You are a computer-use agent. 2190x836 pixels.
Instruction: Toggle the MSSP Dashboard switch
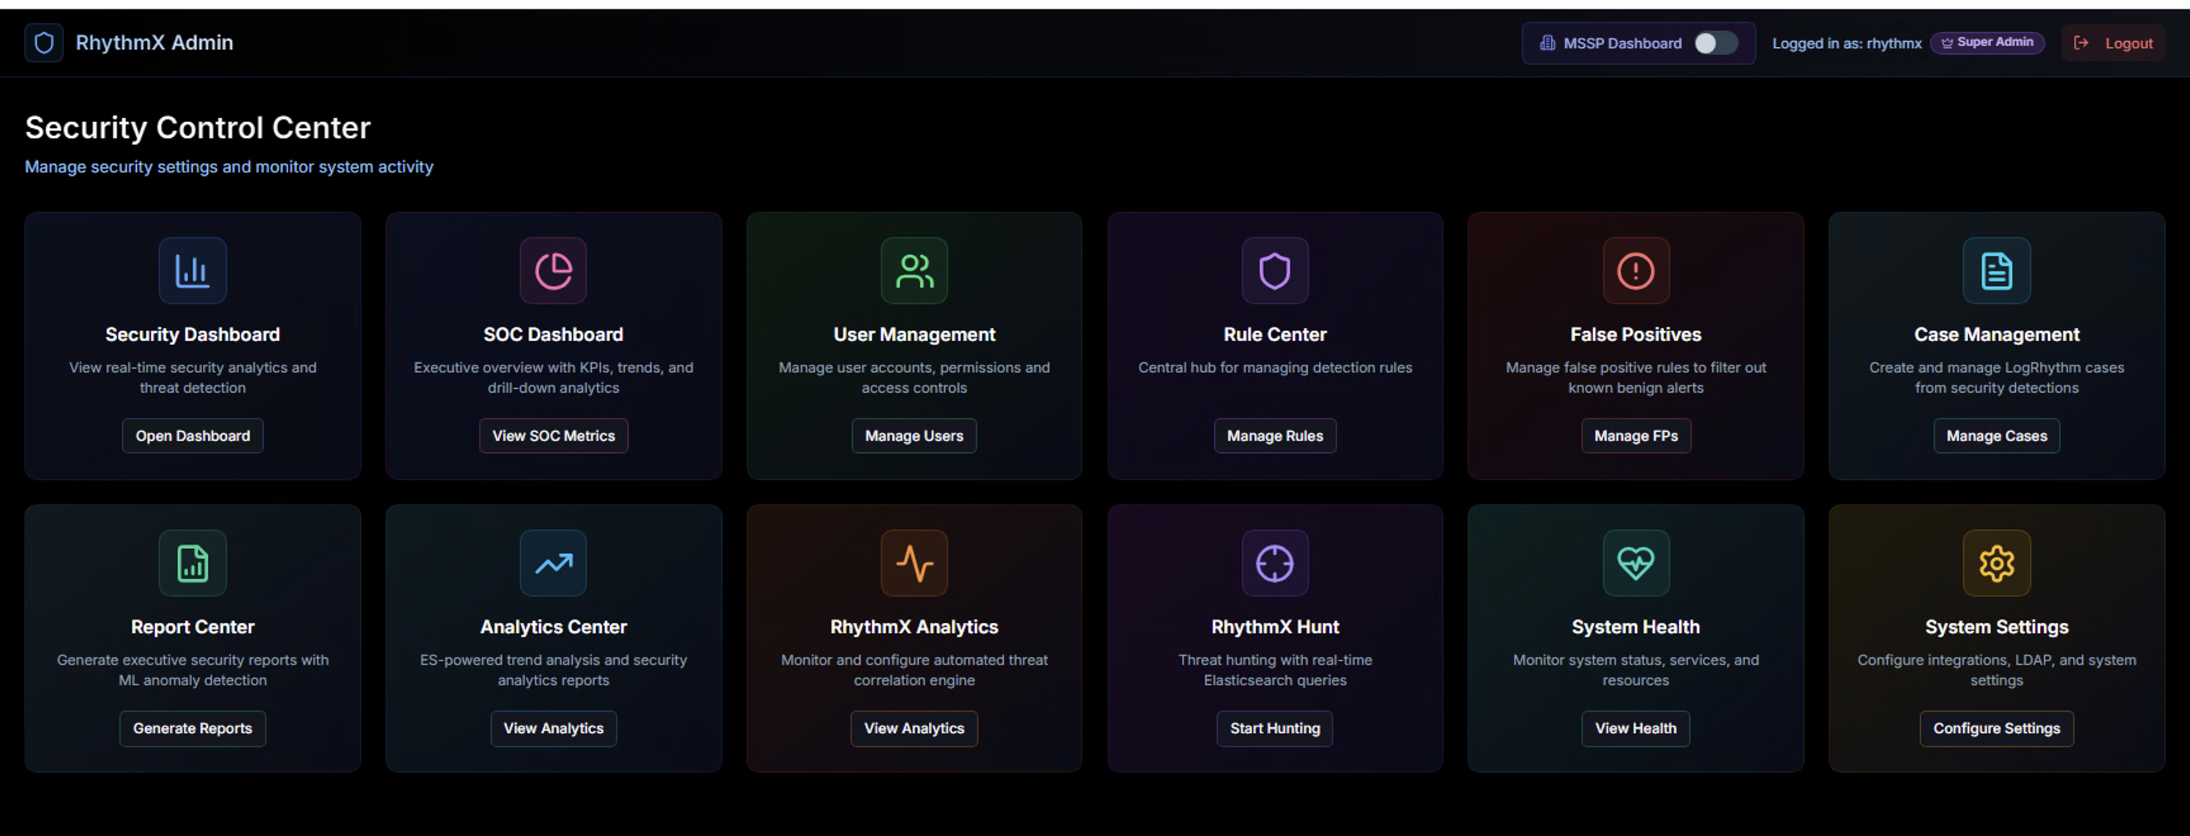coord(1715,43)
